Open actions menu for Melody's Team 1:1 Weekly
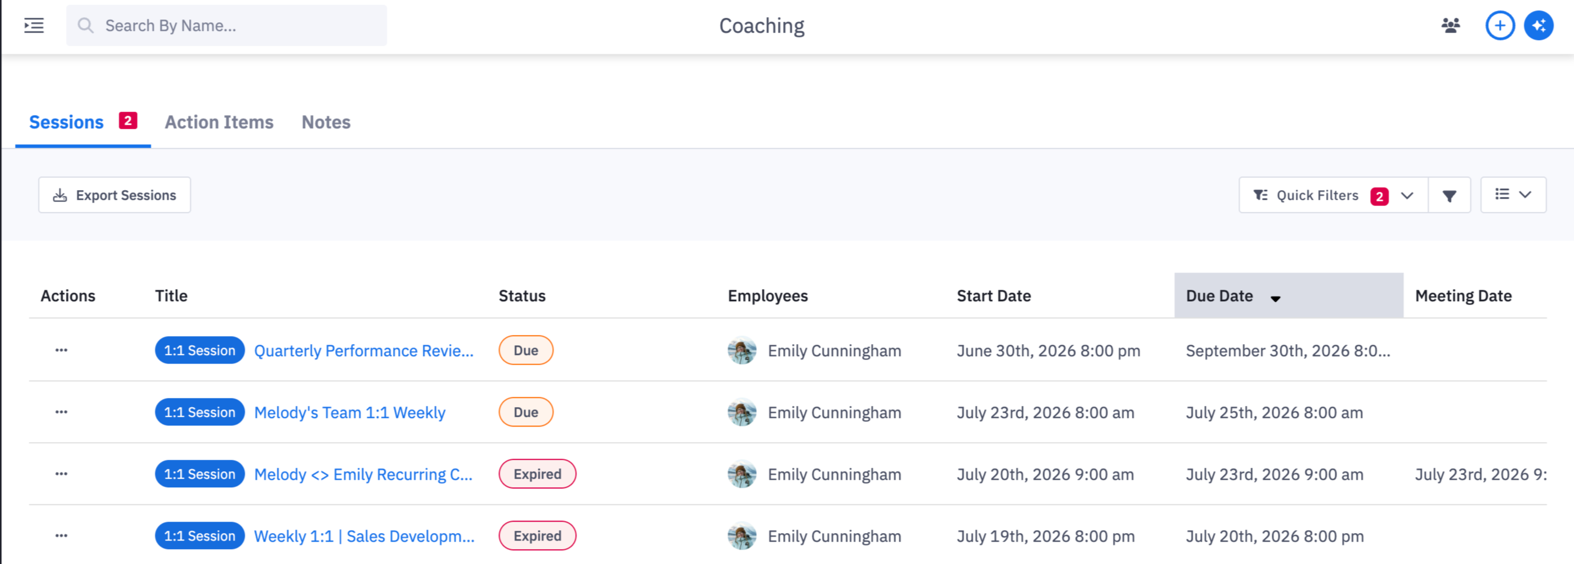The width and height of the screenshot is (1574, 564). 61,412
